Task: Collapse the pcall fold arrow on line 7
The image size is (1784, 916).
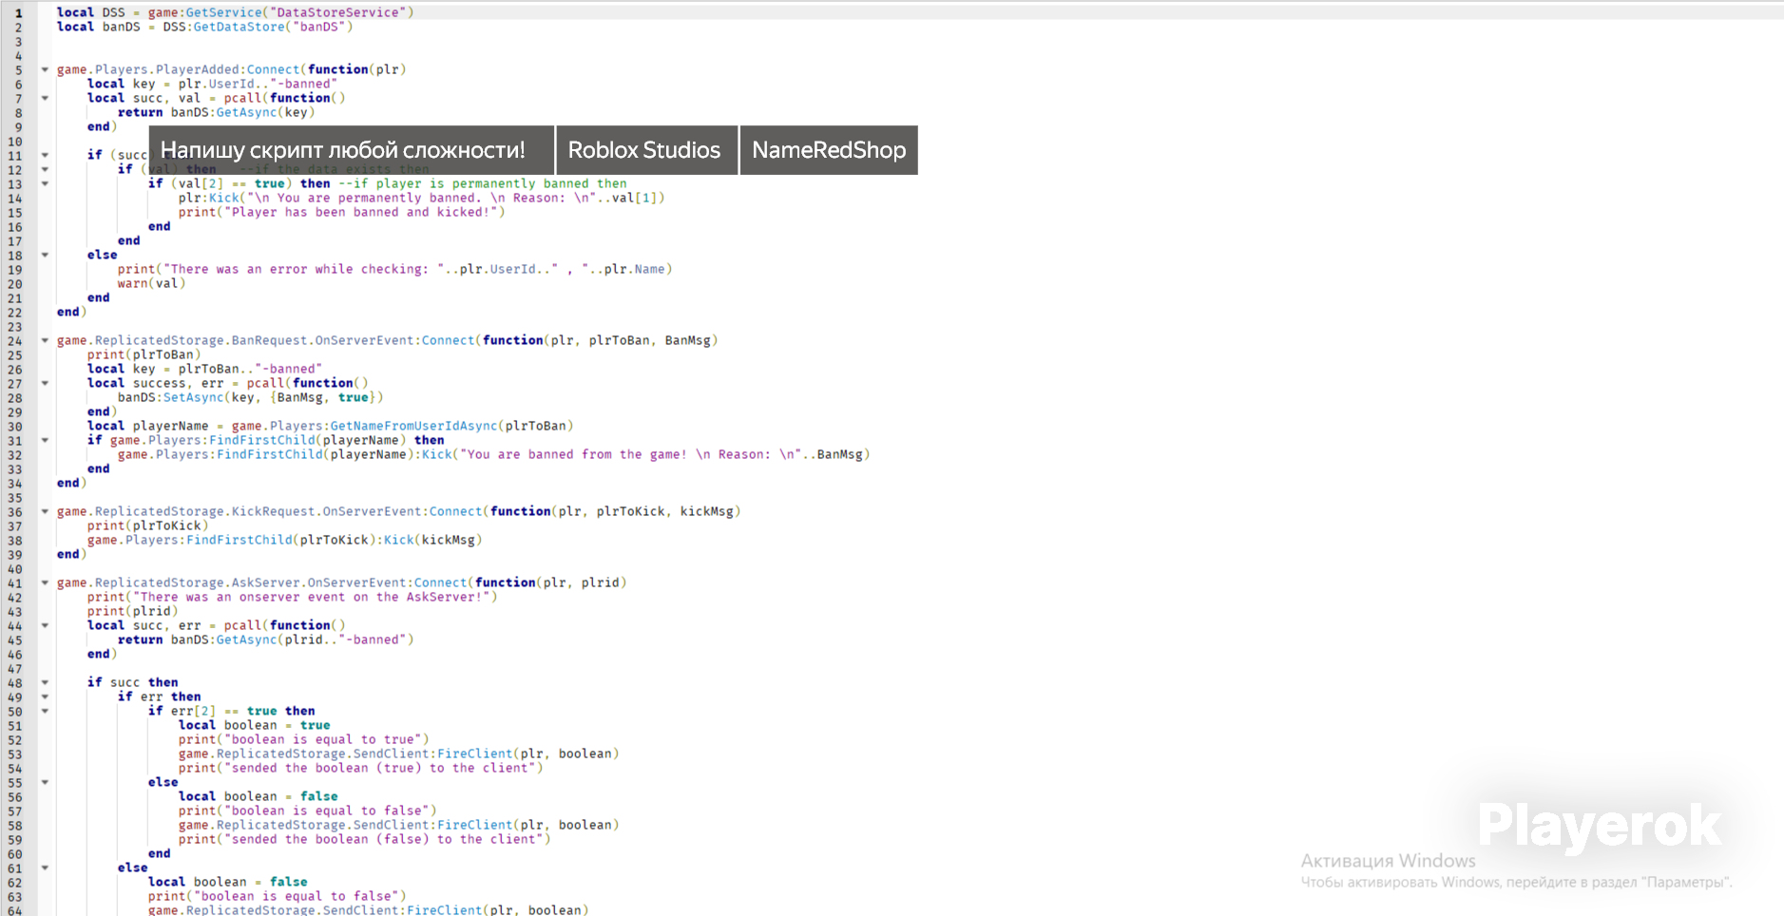Action: point(45,98)
